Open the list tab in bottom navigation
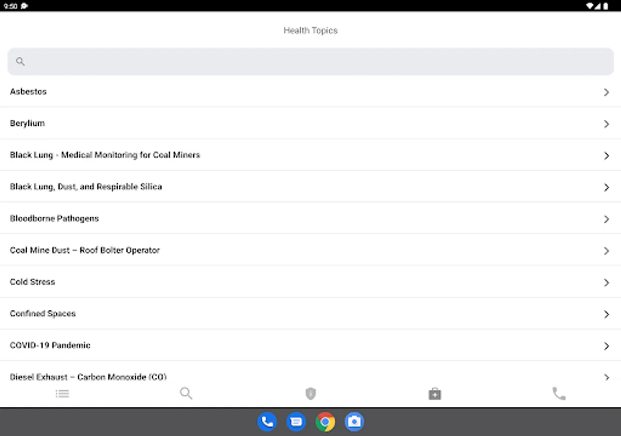Viewport: 621px width, 436px height. 62,393
